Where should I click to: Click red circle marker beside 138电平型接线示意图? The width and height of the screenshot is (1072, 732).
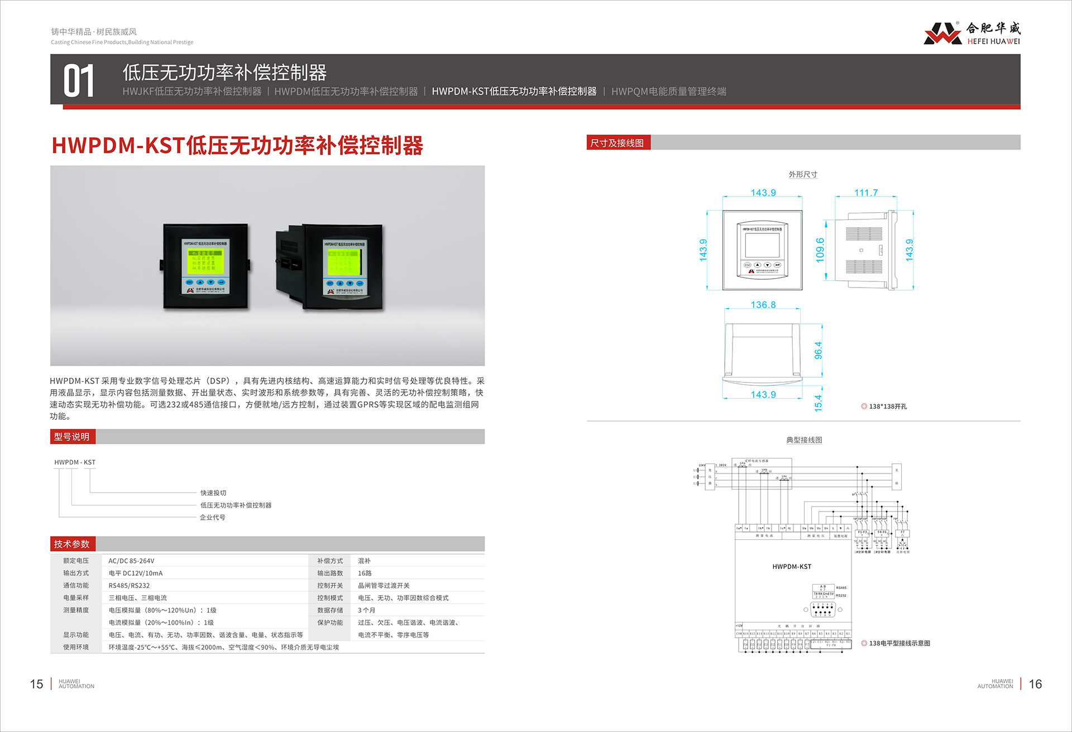[x=864, y=643]
